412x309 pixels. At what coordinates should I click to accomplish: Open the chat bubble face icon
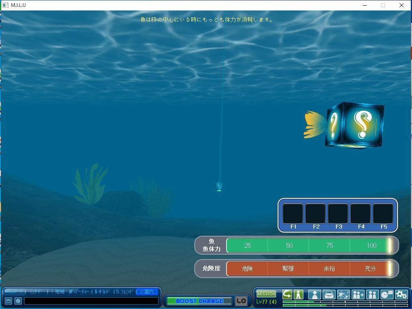[x=387, y=295]
